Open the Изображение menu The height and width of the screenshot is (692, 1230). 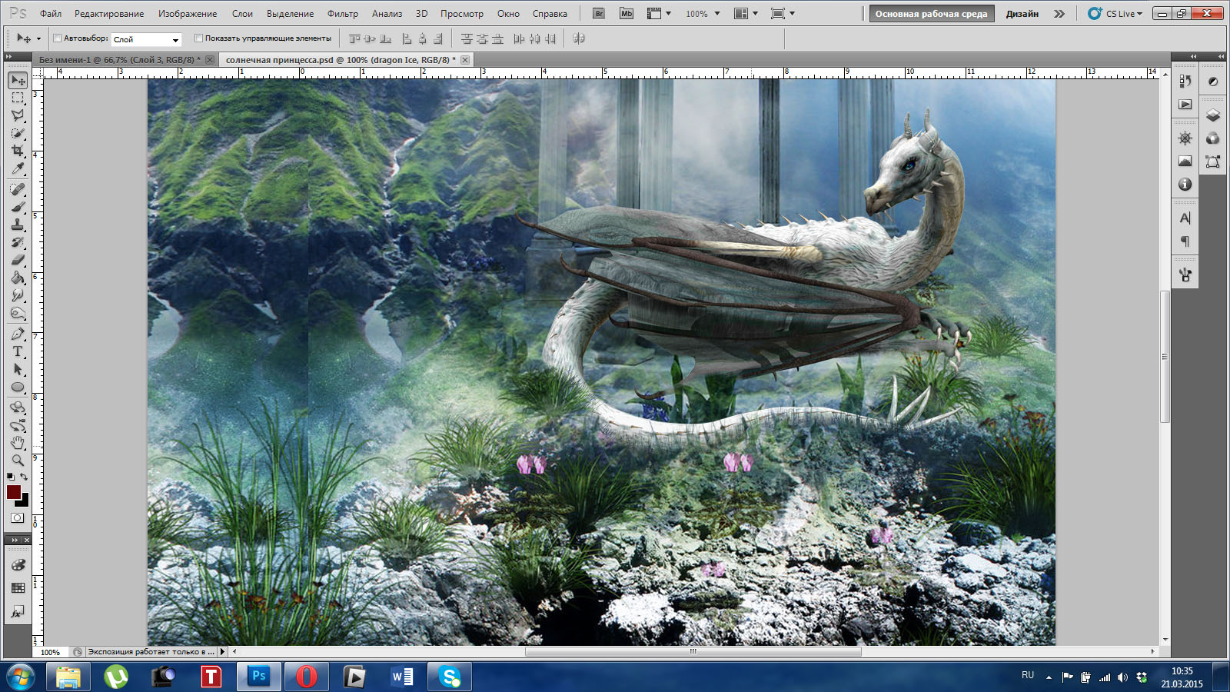[188, 14]
